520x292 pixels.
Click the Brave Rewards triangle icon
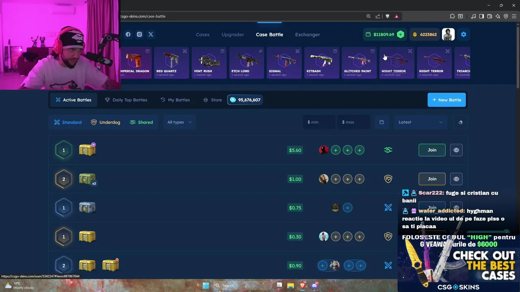click(396, 16)
